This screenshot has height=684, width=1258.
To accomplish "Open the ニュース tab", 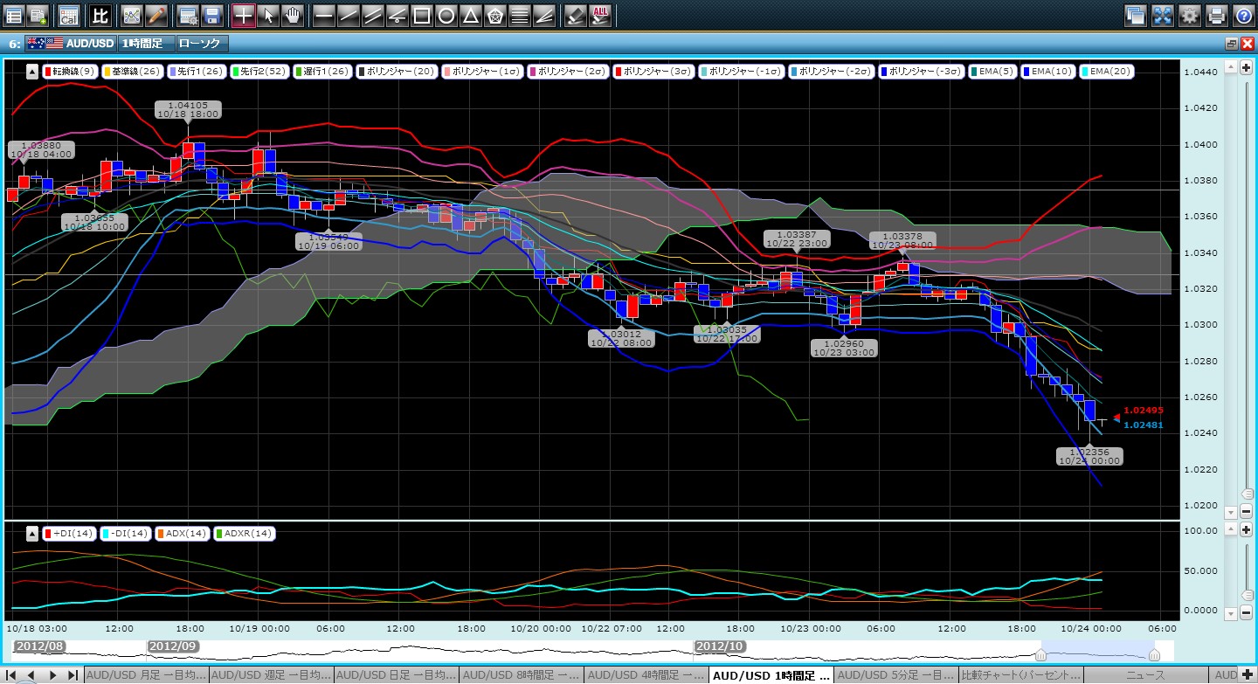I will point(1148,675).
